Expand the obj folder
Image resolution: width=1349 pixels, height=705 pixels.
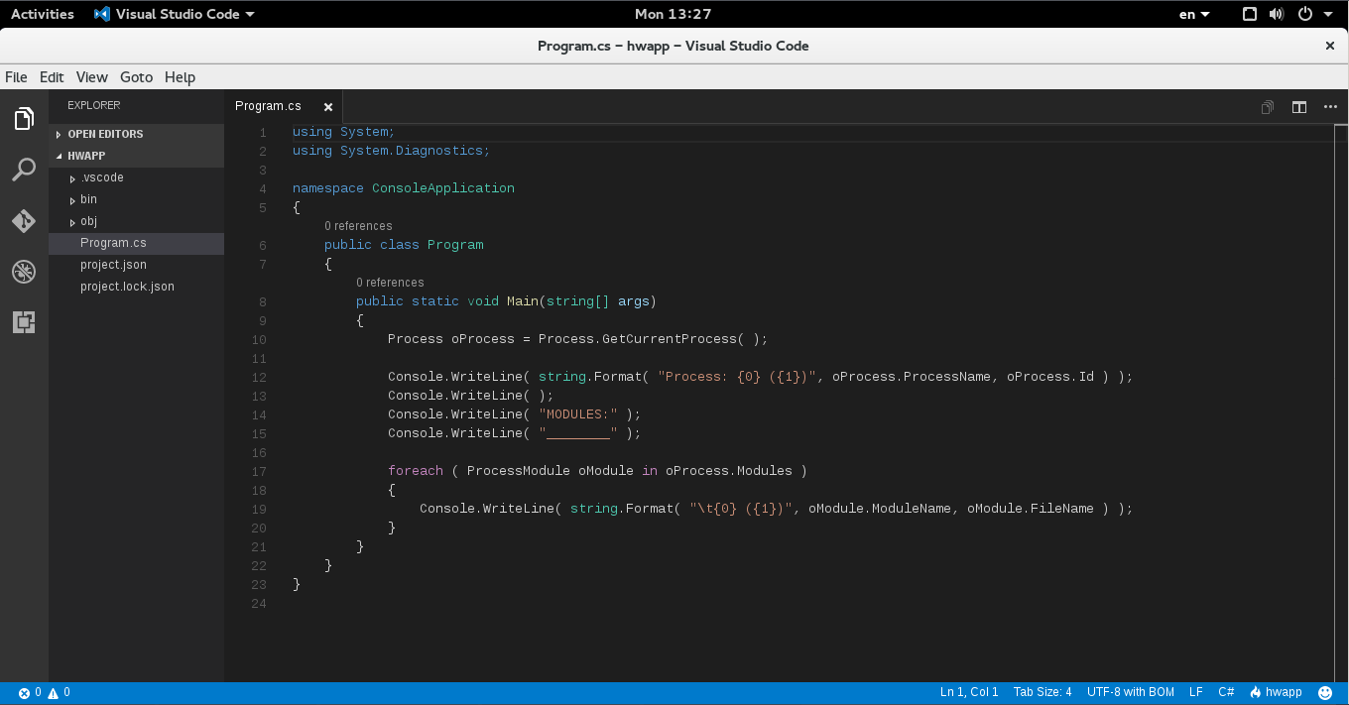[136, 221]
